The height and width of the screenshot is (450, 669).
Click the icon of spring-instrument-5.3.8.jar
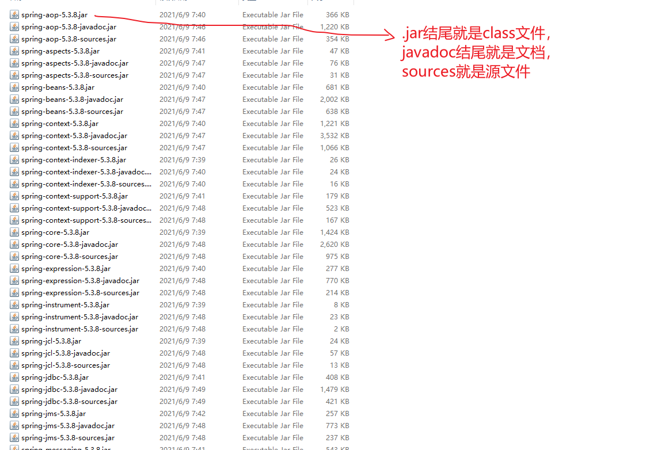point(14,305)
